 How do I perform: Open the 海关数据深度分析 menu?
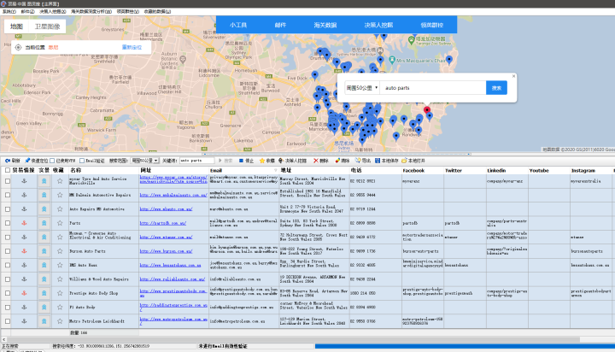click(x=91, y=11)
